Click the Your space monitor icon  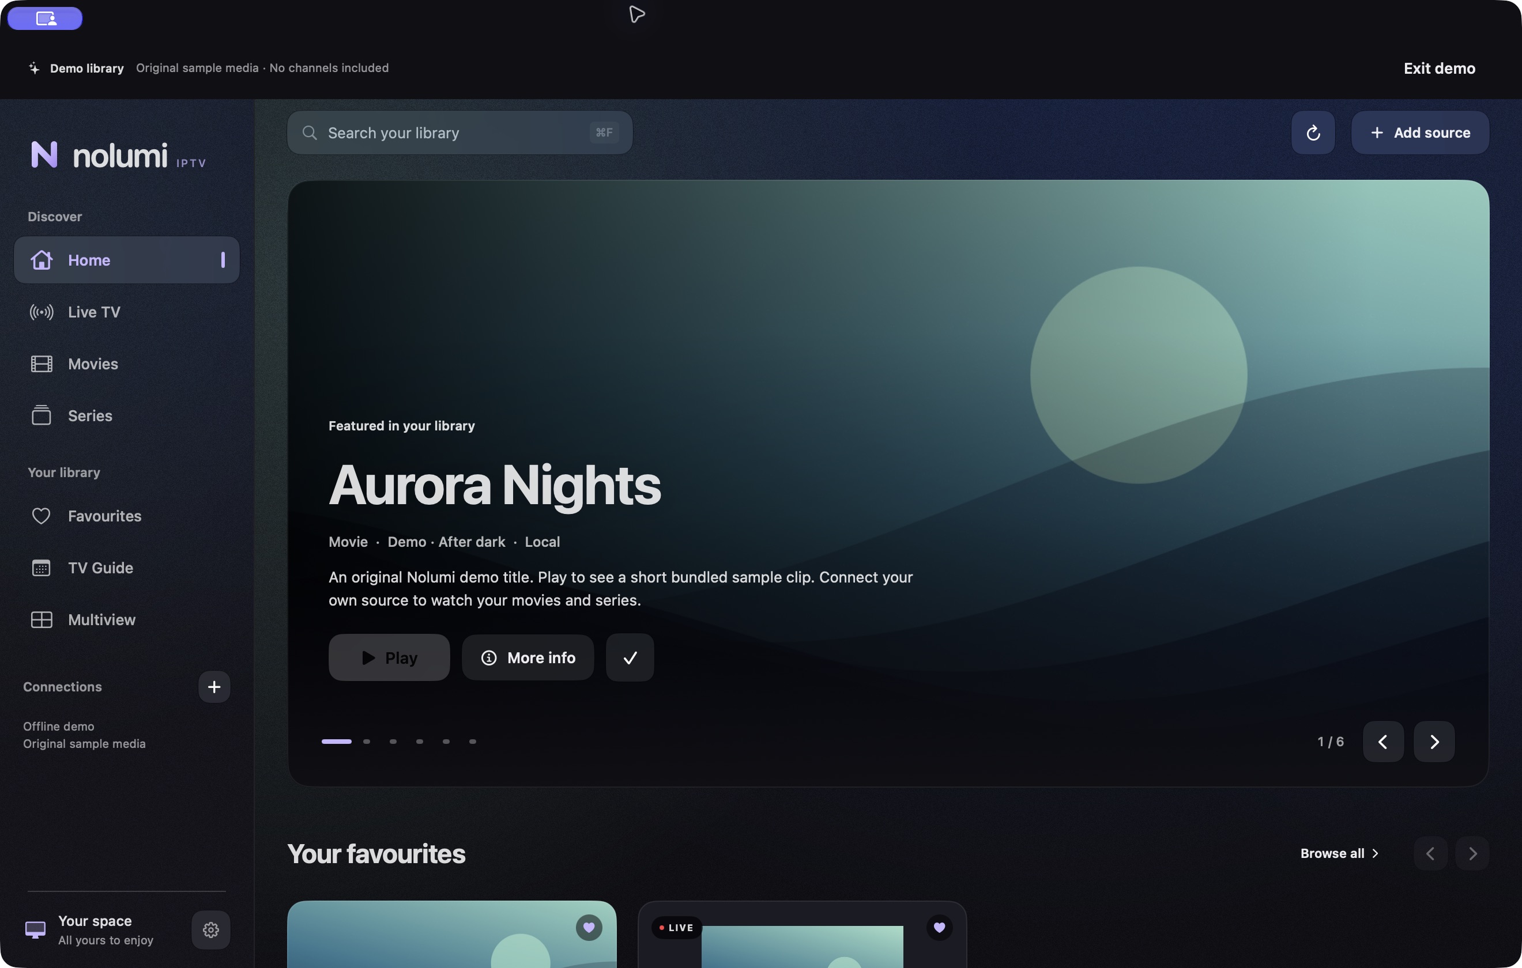pyautogui.click(x=35, y=929)
